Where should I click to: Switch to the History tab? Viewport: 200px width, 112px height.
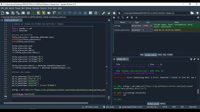162,104
